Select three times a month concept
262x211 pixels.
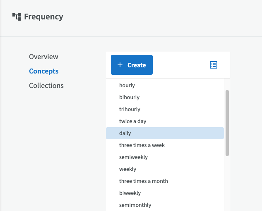point(165,181)
